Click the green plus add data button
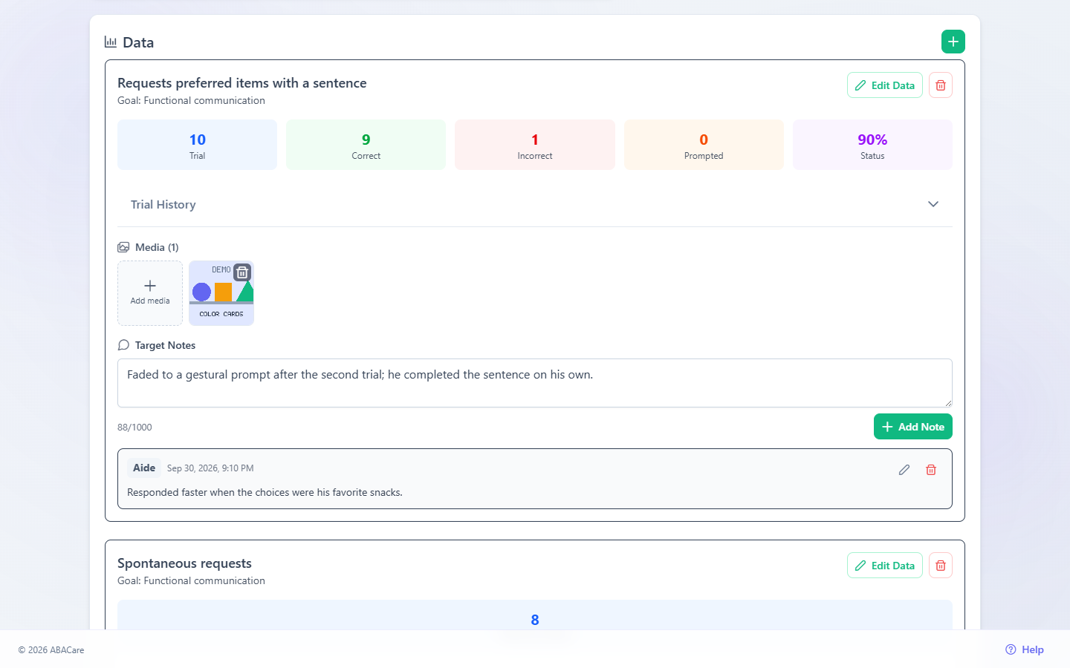 tap(953, 42)
